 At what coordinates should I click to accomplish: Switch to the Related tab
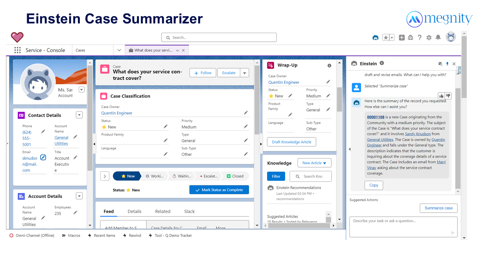(163, 212)
